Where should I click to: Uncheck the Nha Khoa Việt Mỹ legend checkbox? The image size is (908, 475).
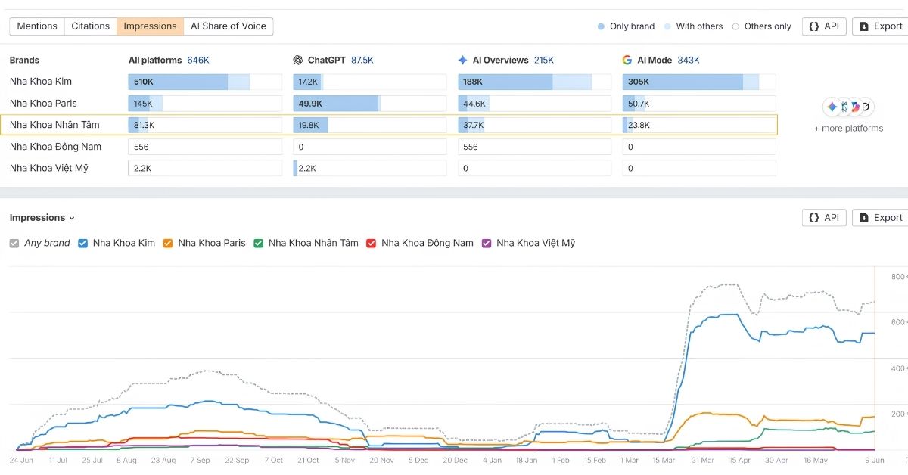(x=487, y=244)
